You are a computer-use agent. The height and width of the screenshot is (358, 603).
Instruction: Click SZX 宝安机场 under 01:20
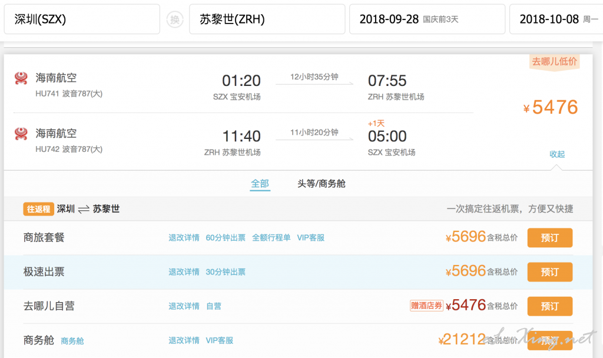pyautogui.click(x=237, y=97)
